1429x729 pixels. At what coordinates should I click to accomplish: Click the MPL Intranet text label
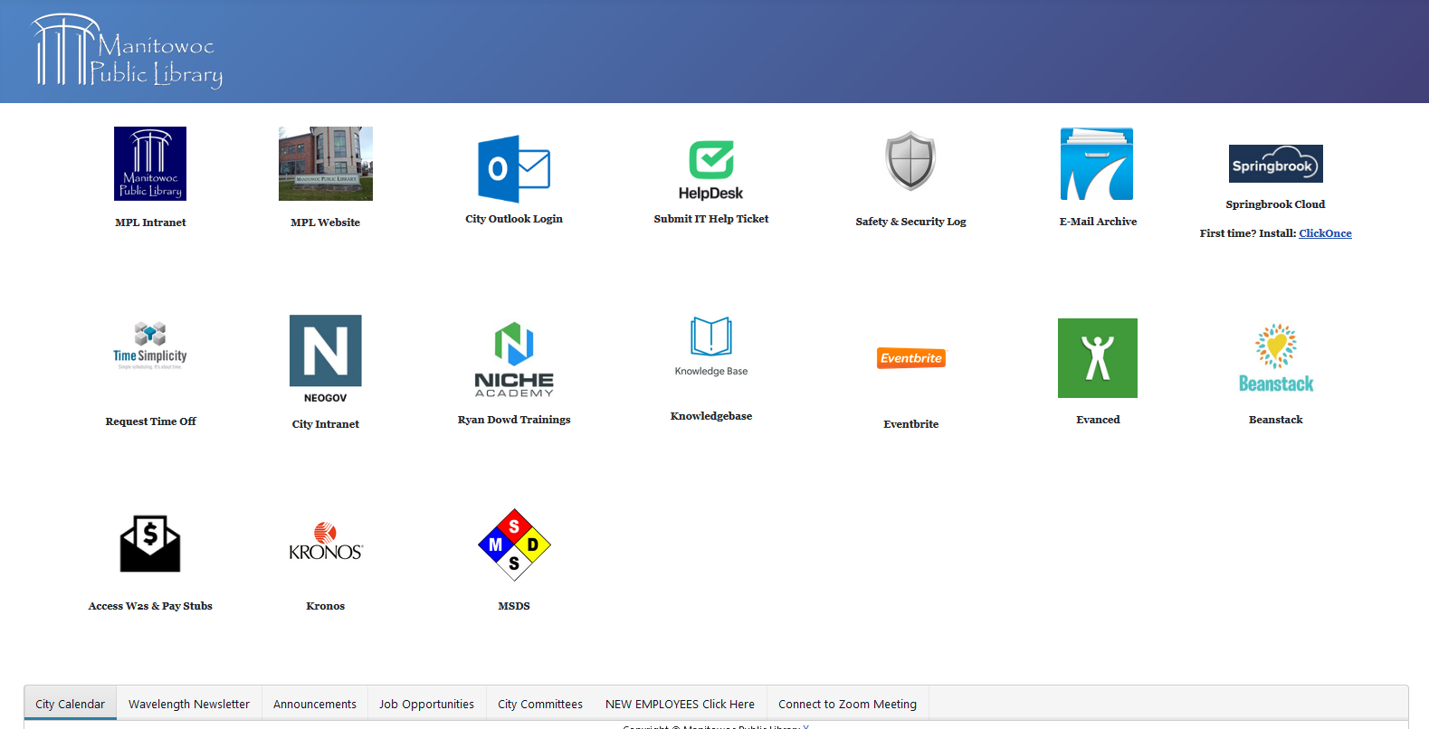(150, 222)
